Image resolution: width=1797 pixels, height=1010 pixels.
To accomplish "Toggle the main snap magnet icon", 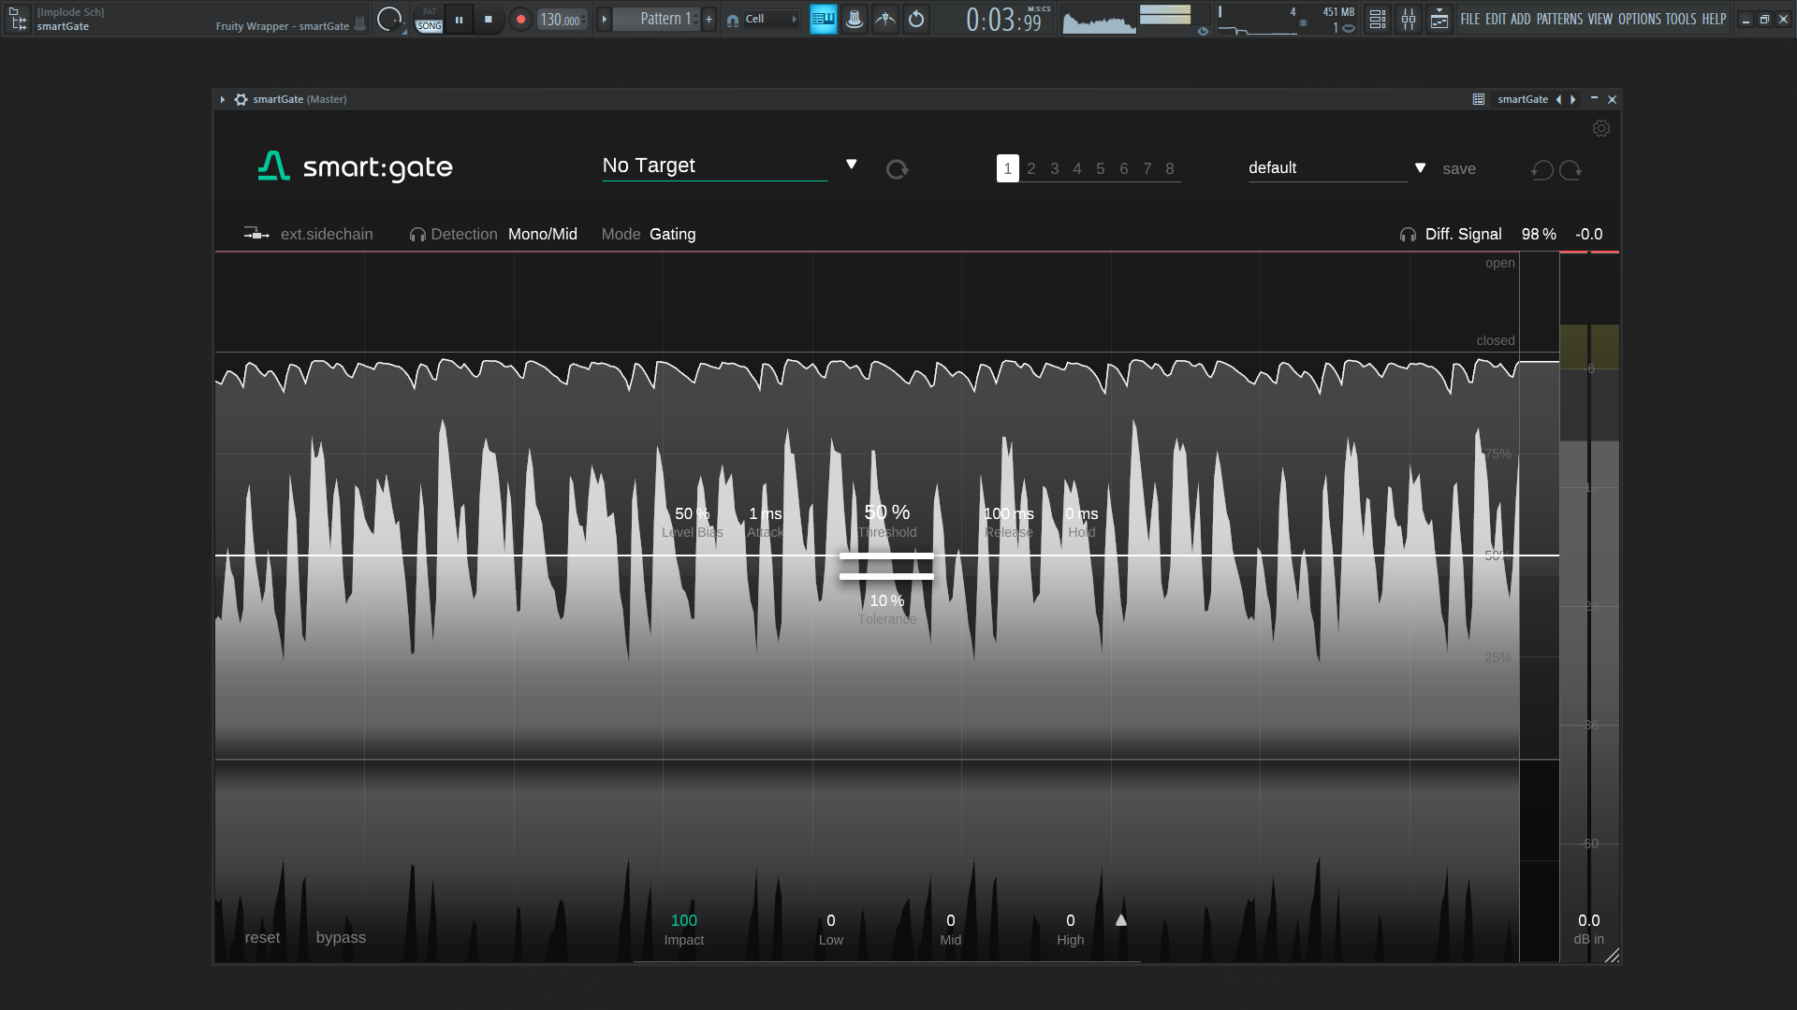I will click(732, 20).
